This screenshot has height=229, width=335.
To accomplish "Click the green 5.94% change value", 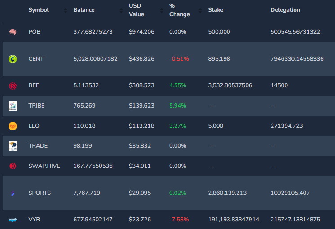I will coord(178,106).
